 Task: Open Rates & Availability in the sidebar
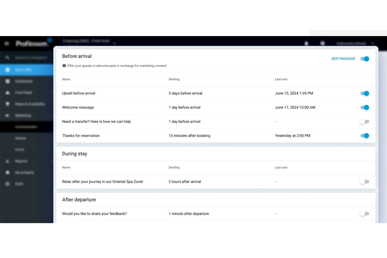(x=30, y=104)
